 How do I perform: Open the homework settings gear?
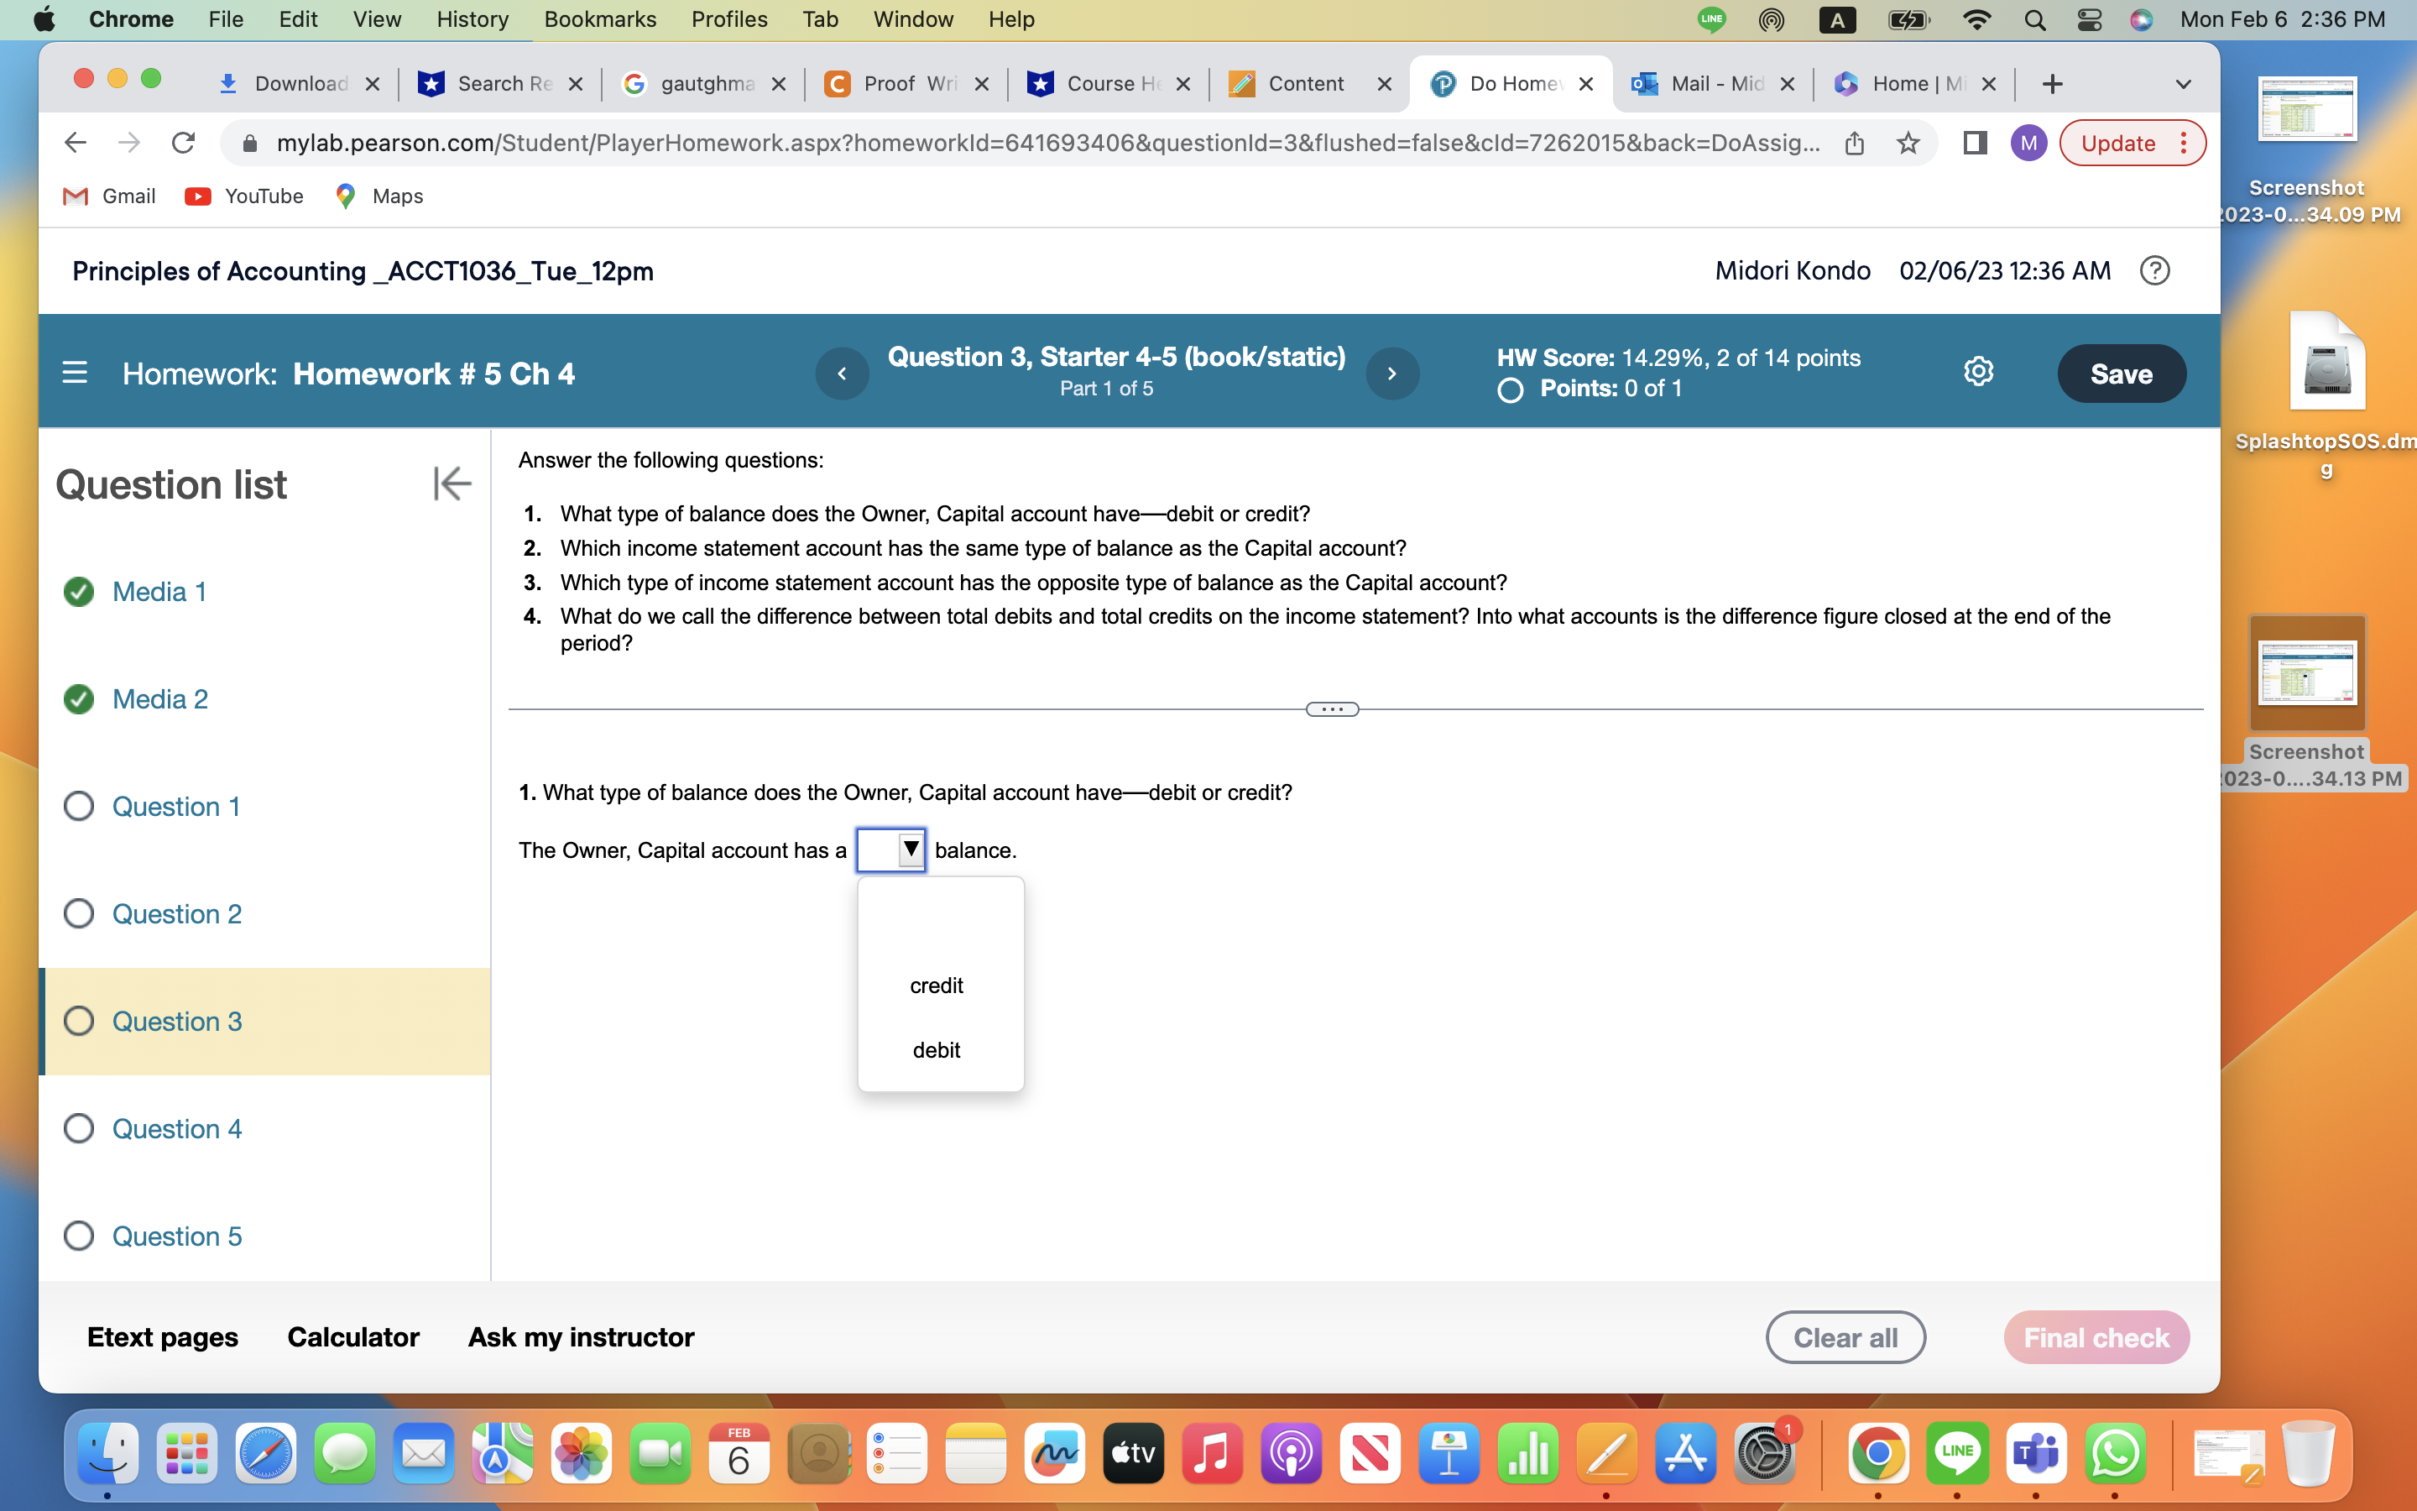pos(1979,371)
